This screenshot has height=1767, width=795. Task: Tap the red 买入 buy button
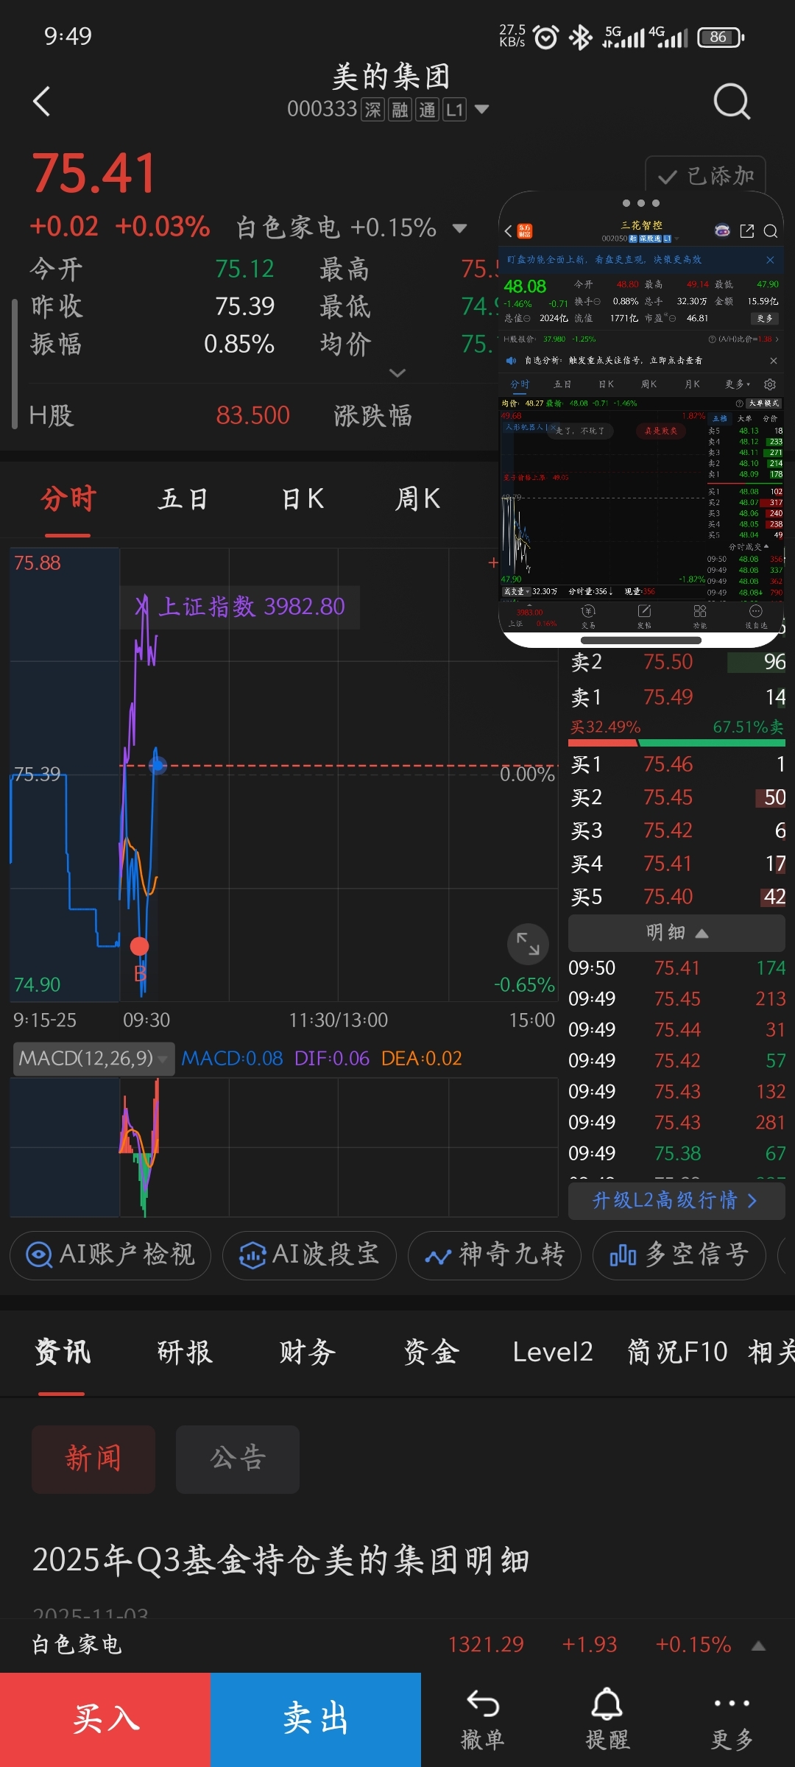[105, 1720]
